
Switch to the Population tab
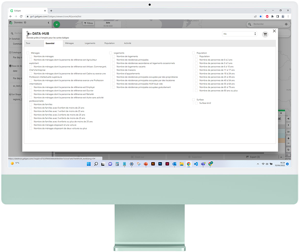pyautogui.click(x=109, y=43)
